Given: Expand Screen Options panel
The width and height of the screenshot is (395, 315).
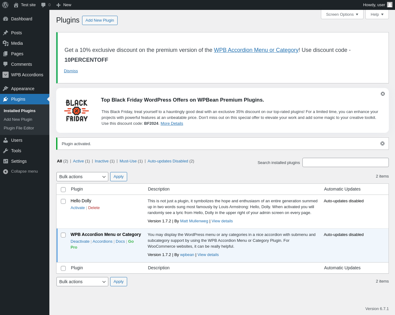Looking at the screenshot, I should coord(342,15).
